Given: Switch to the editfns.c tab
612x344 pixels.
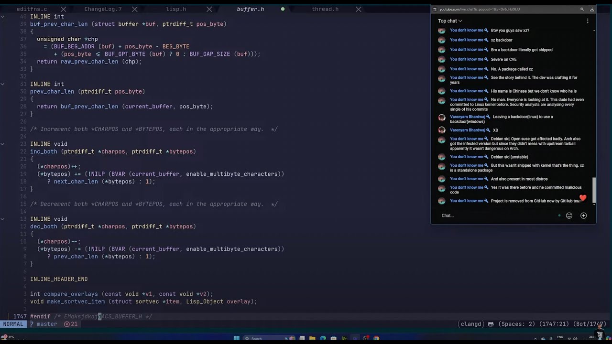Looking at the screenshot, I should coord(32,9).
